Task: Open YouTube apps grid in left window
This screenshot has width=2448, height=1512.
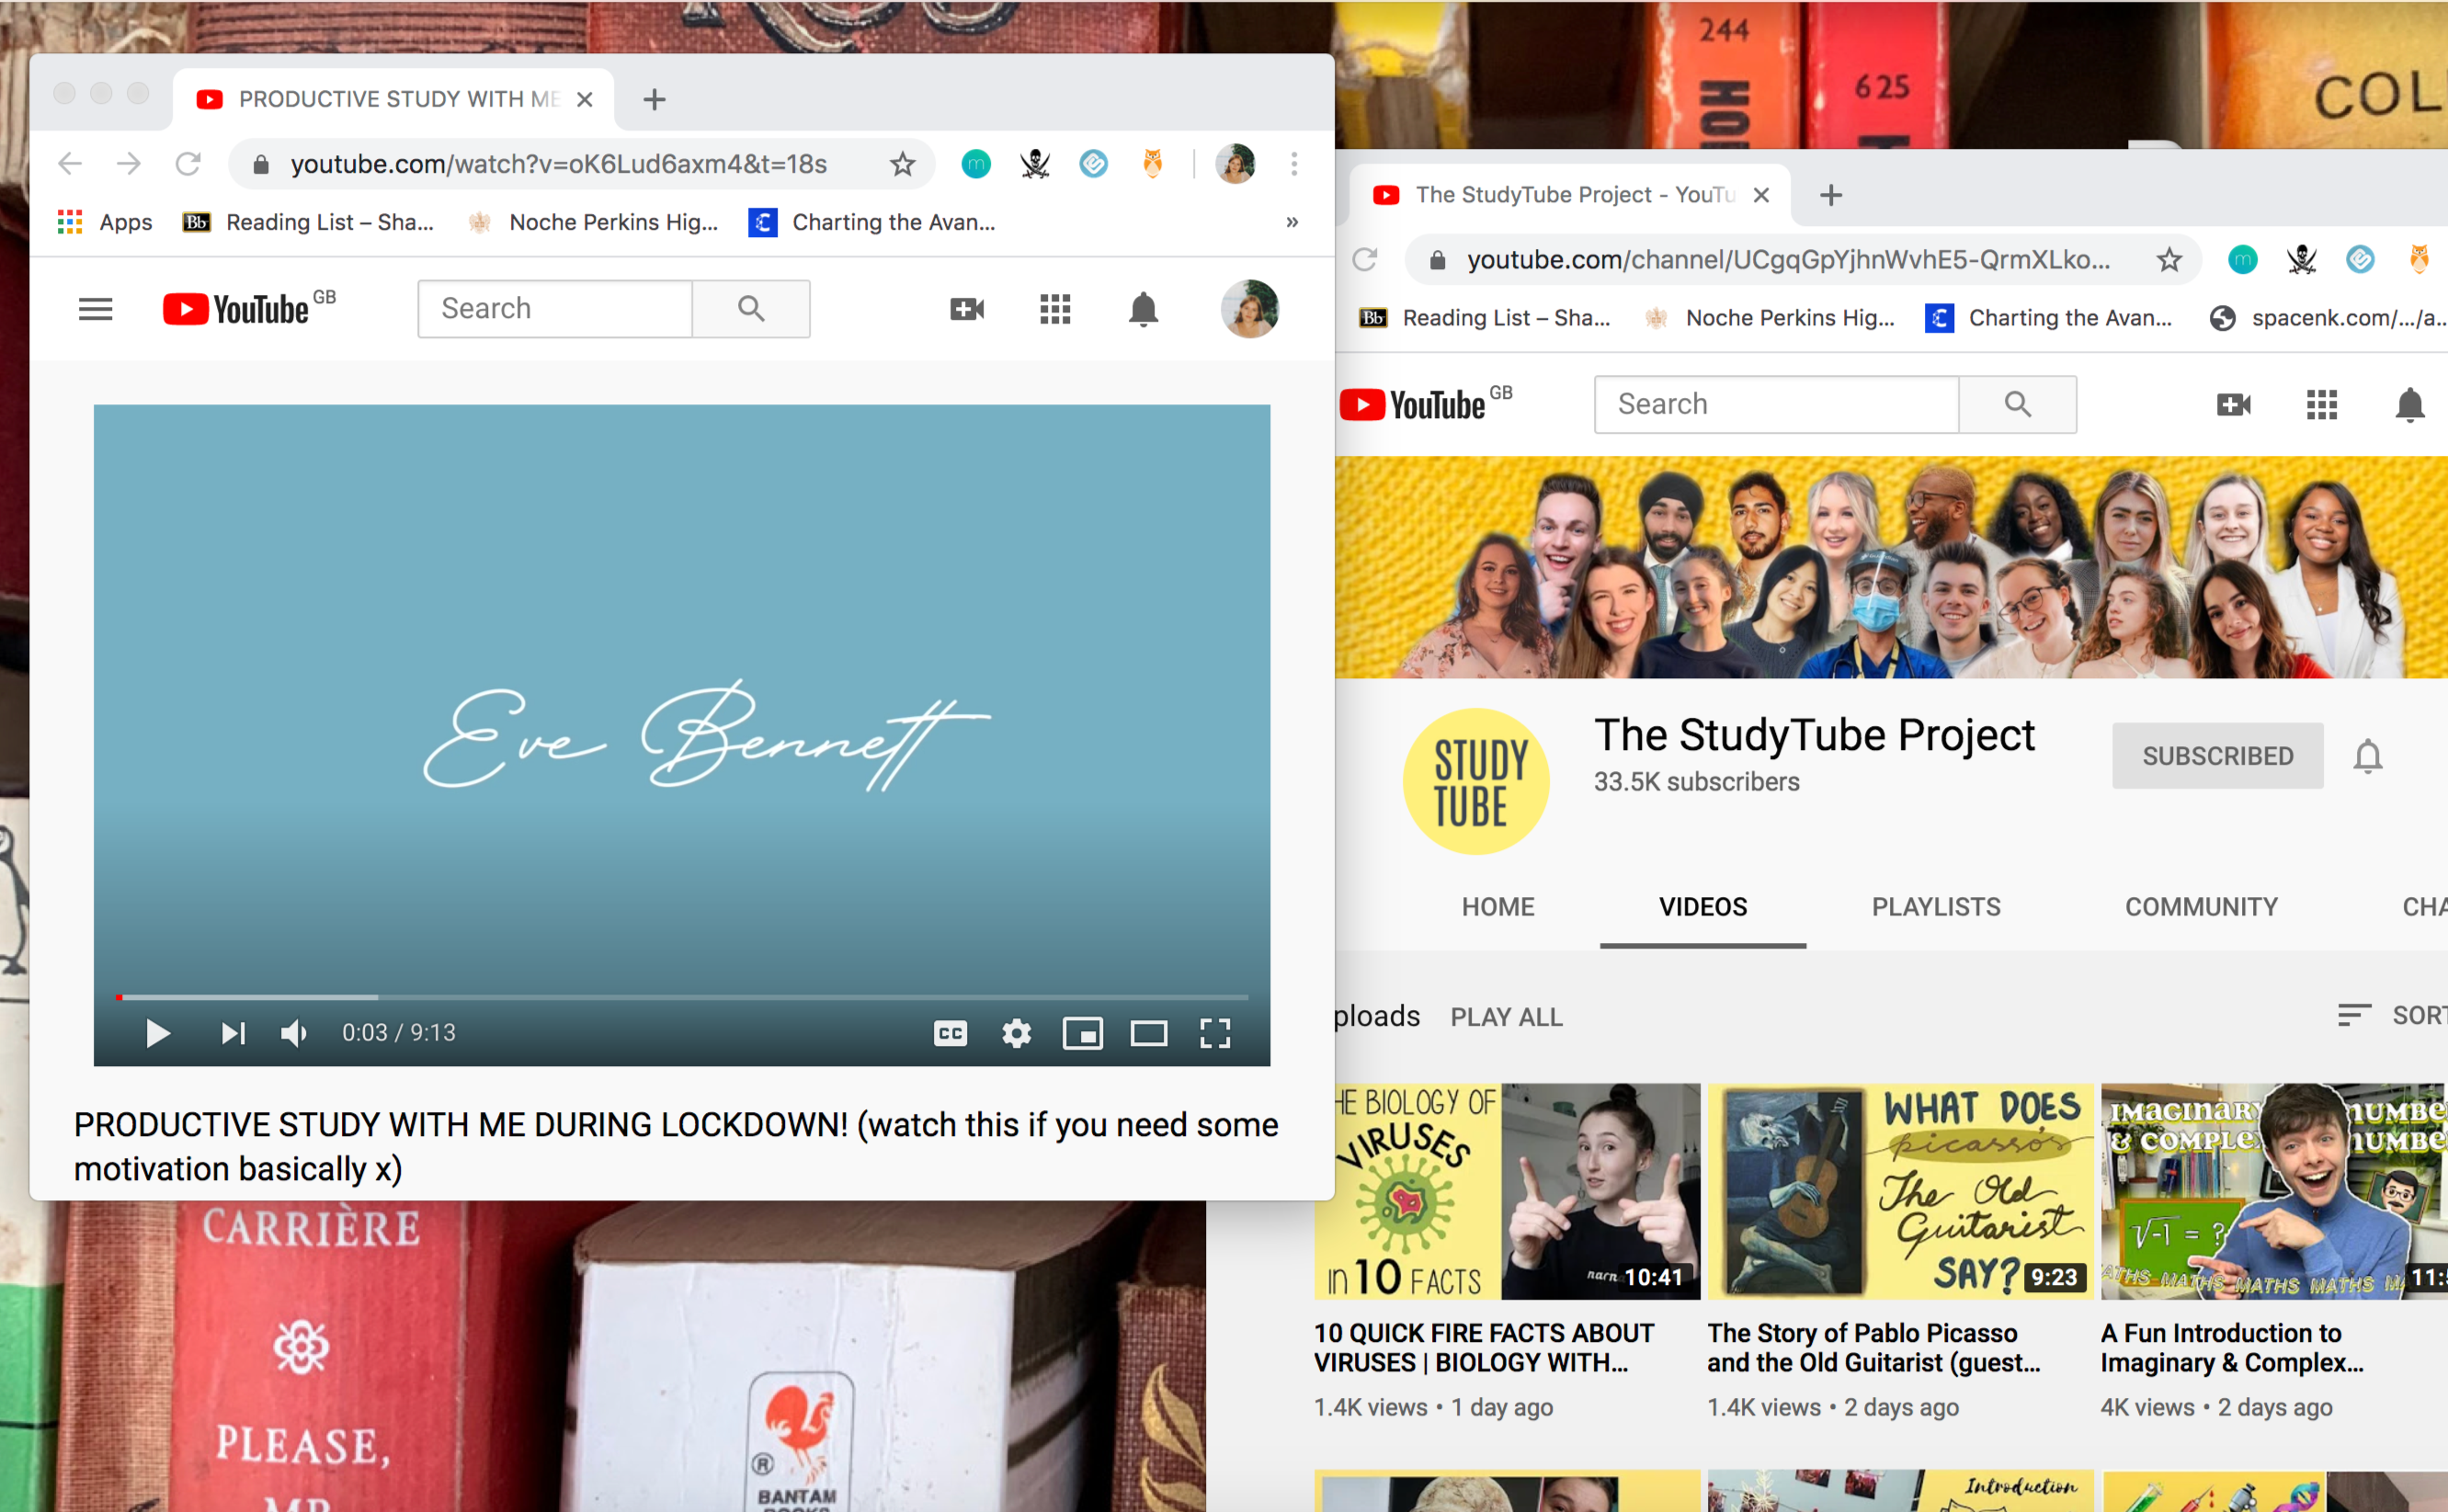Action: [1055, 309]
